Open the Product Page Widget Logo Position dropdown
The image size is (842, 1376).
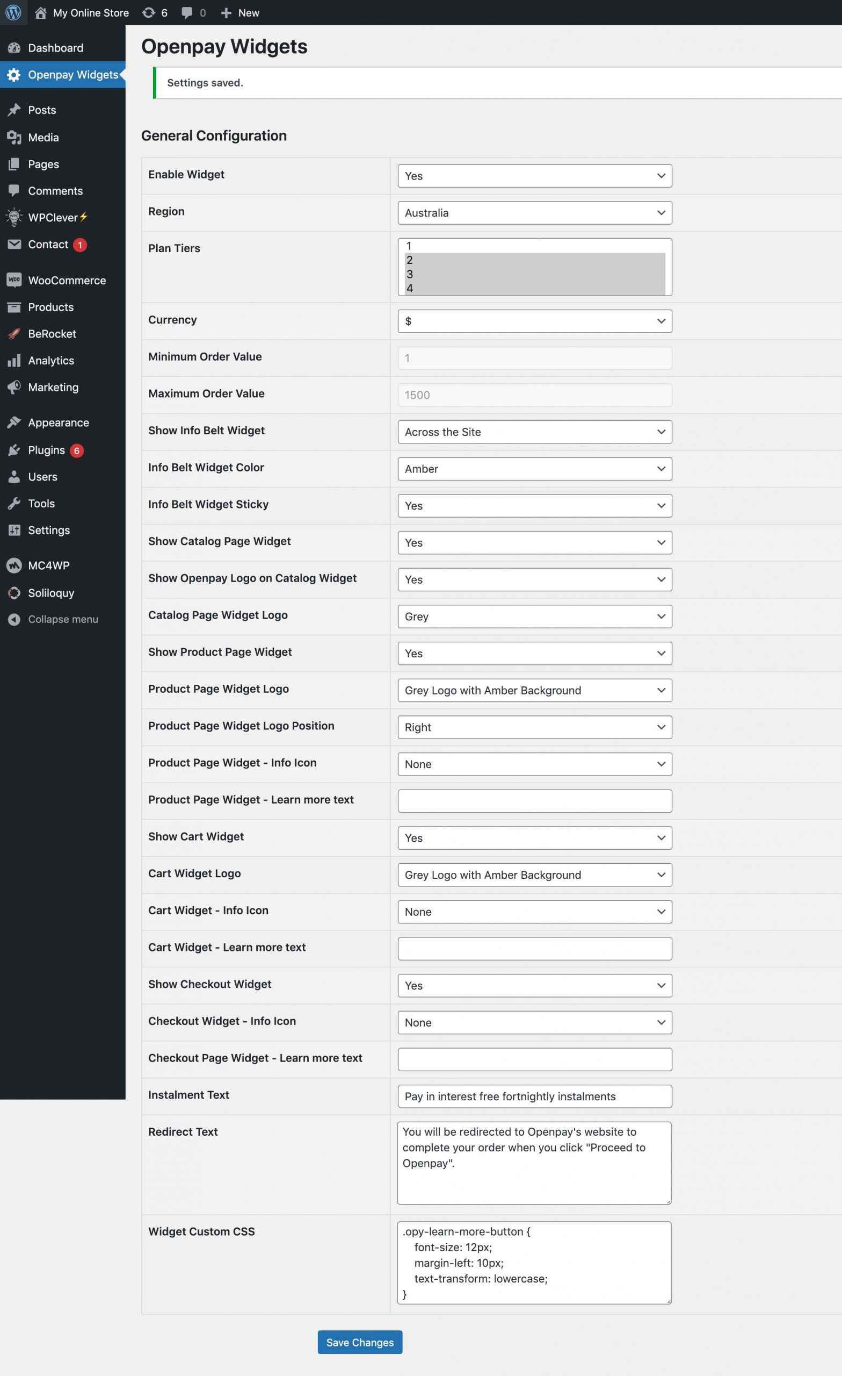(534, 727)
